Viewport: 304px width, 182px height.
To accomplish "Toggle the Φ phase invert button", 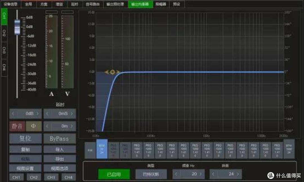I will [x=33, y=126].
